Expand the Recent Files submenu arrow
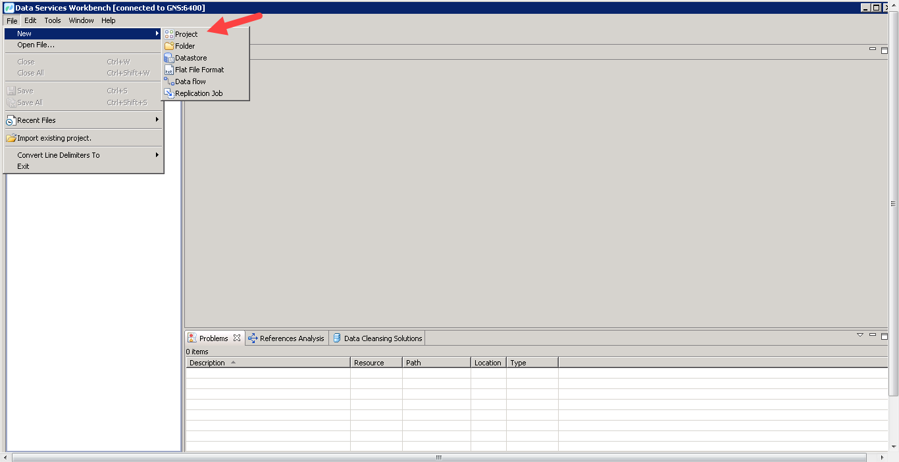The height and width of the screenshot is (462, 899). click(x=157, y=120)
